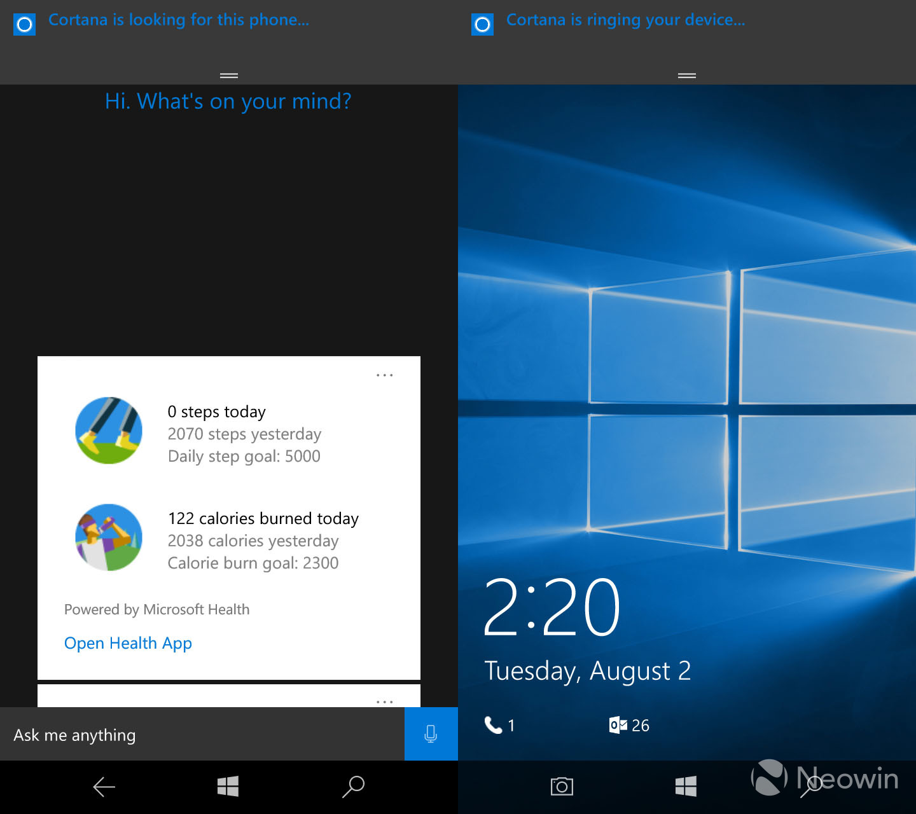Tap the Search button in the navigation bar
The height and width of the screenshot is (814, 916).
(354, 787)
